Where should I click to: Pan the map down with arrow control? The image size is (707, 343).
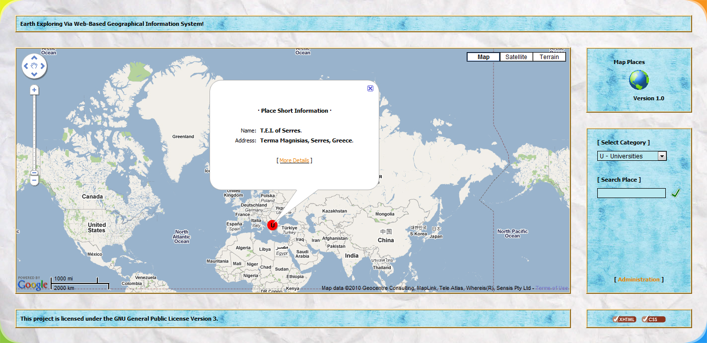coord(34,74)
